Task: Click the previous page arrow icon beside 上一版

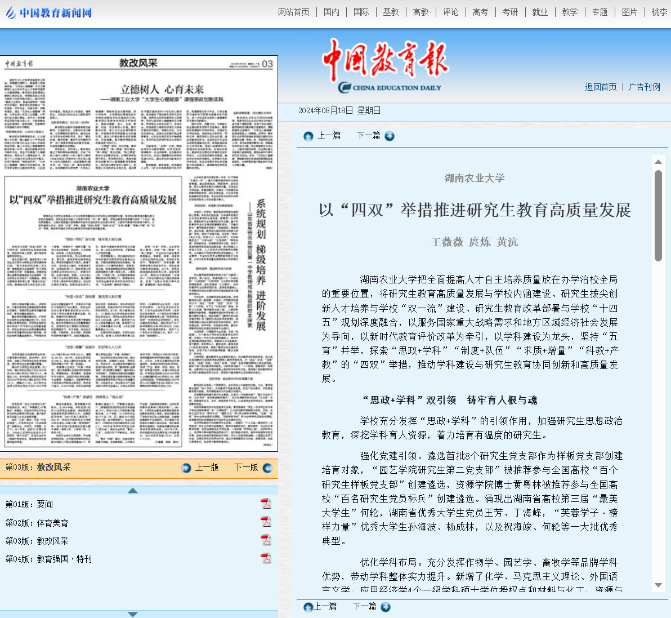Action: click(x=186, y=468)
